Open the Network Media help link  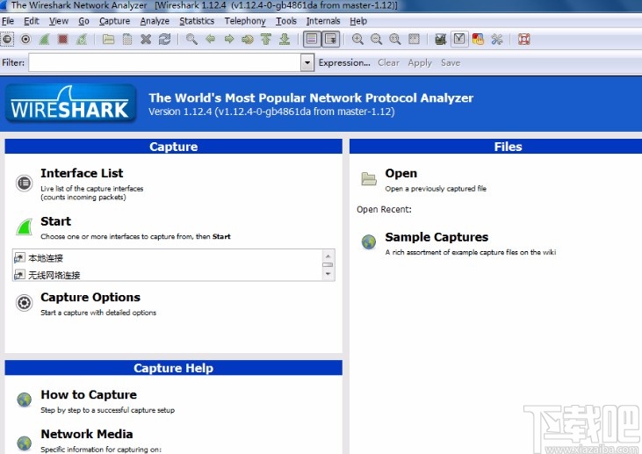point(87,434)
